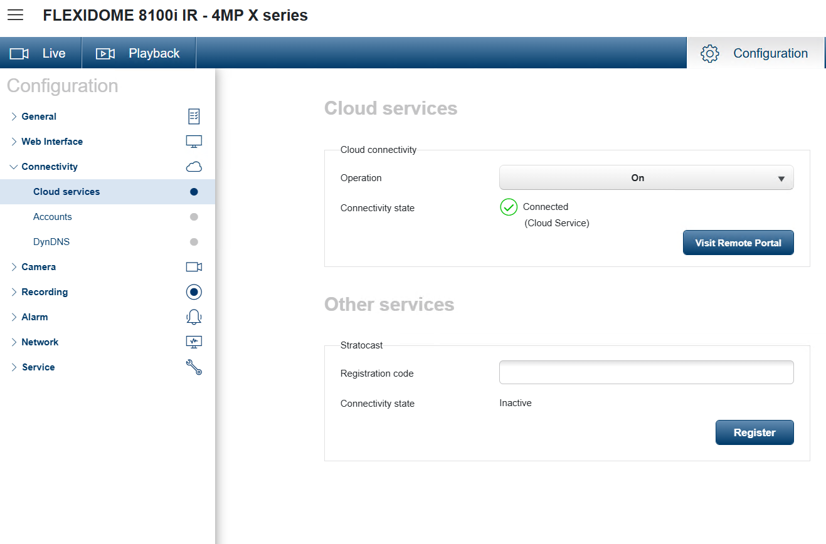Expand the Network section chevron

14,342
